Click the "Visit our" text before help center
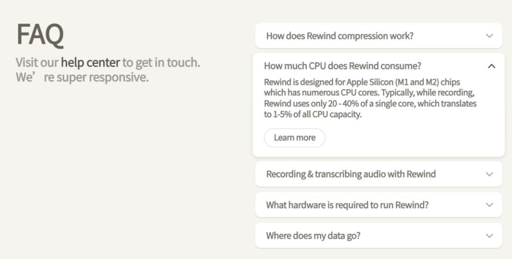The image size is (512, 259). click(x=37, y=62)
